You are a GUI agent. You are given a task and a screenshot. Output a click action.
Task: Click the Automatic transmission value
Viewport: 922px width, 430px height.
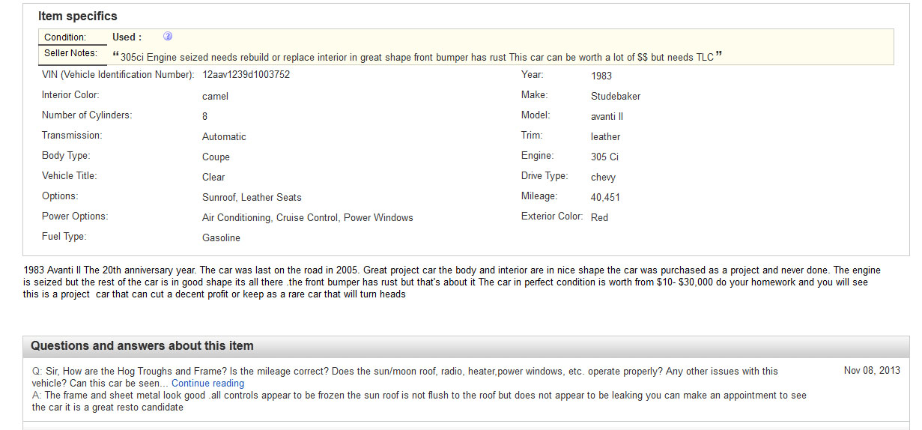(224, 136)
